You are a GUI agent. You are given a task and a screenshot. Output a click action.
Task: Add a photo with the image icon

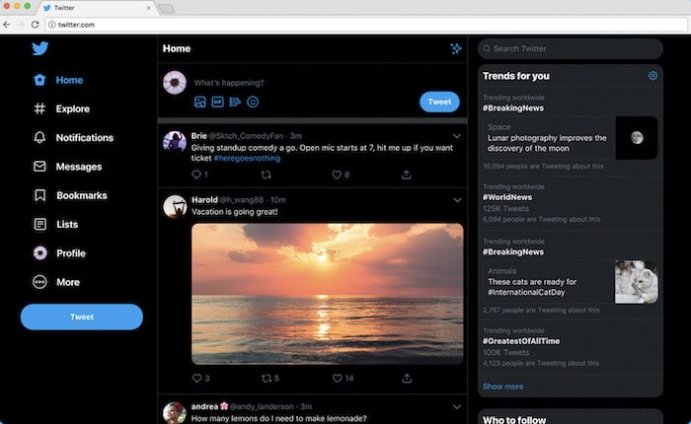[x=200, y=103]
